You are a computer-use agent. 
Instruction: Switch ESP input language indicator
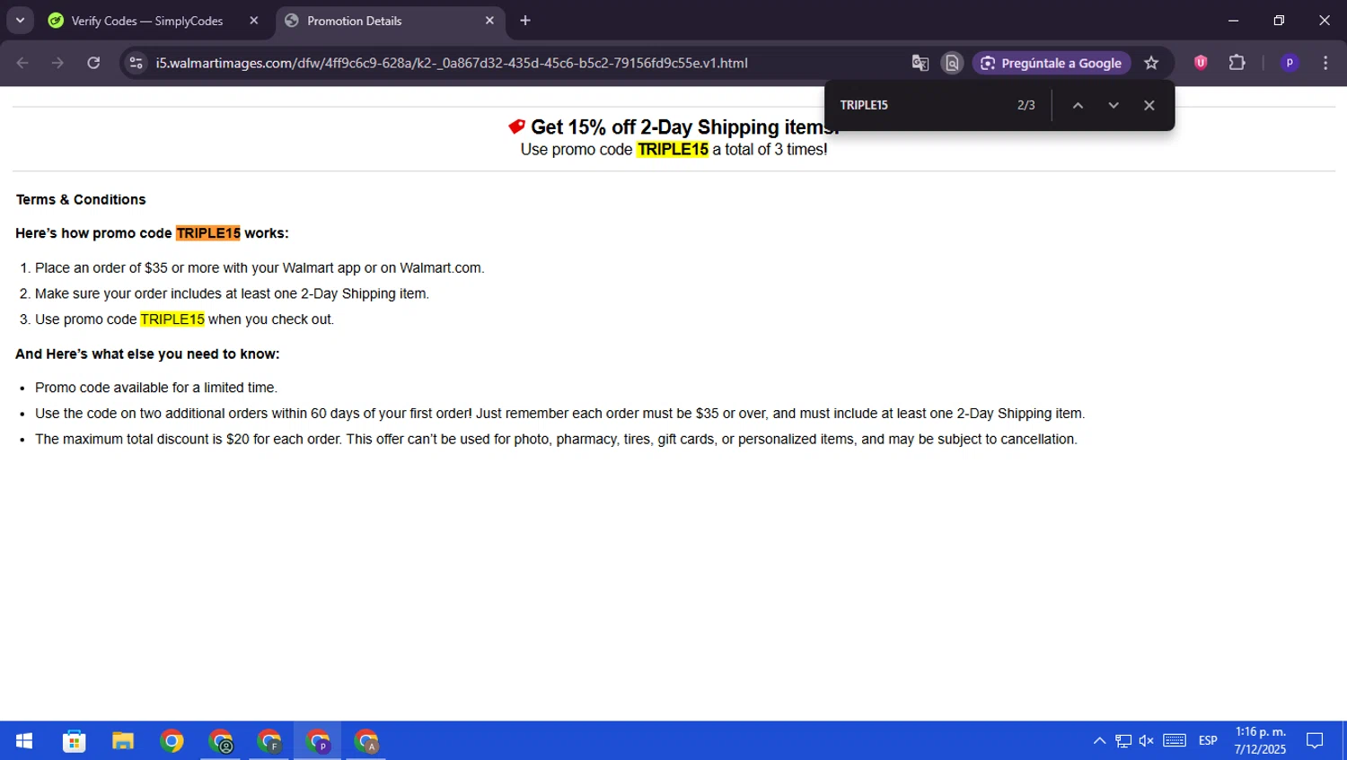[1208, 740]
